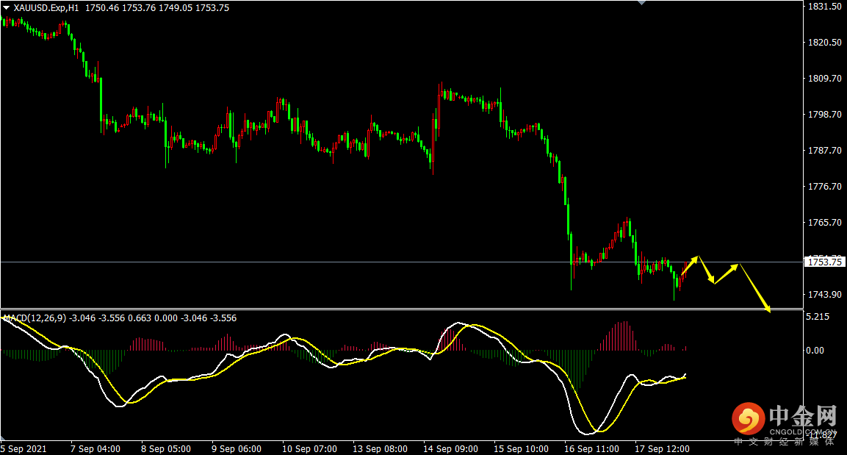This screenshot has width=847, height=455.
Task: Click the 1776.70 price axis label
Action: tap(824, 187)
